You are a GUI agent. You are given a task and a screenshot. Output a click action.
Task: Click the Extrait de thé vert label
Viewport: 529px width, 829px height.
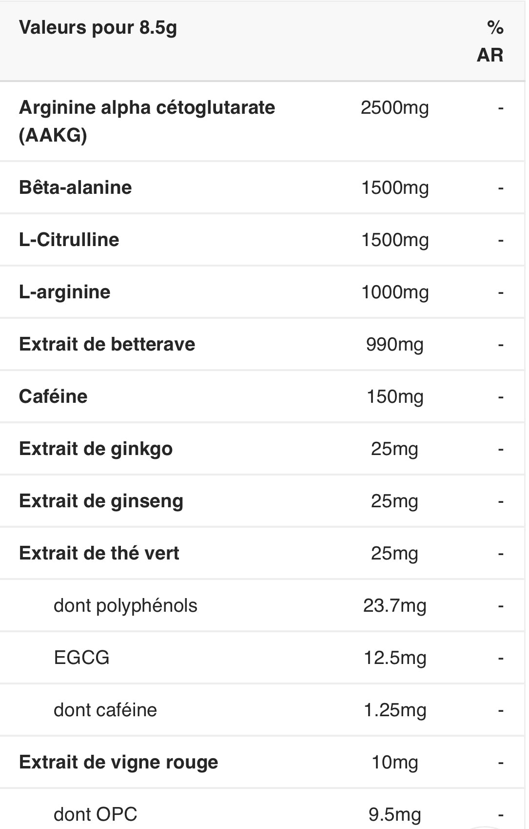pyautogui.click(x=99, y=553)
